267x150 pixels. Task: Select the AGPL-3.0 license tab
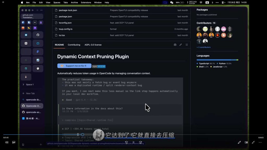point(93,45)
